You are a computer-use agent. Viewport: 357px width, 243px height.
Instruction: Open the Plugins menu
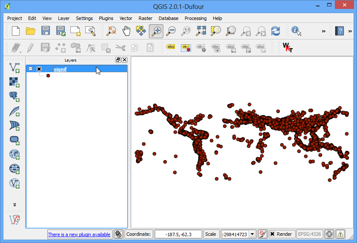pyautogui.click(x=106, y=18)
